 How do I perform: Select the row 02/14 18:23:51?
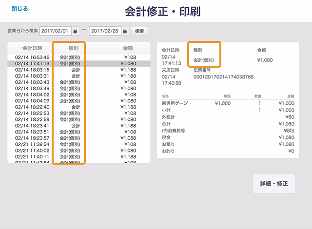pyautogui.click(x=79, y=132)
